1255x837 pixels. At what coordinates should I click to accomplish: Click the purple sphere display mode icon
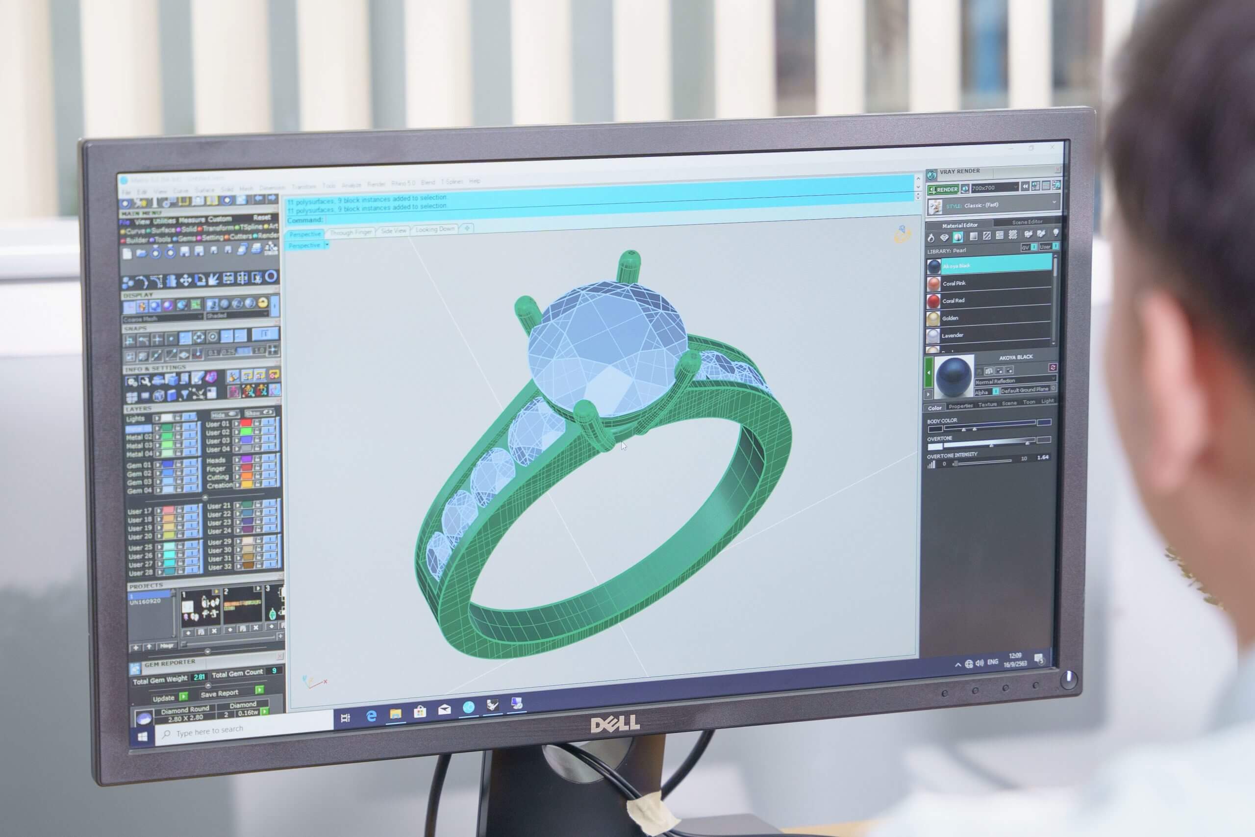tap(168, 305)
